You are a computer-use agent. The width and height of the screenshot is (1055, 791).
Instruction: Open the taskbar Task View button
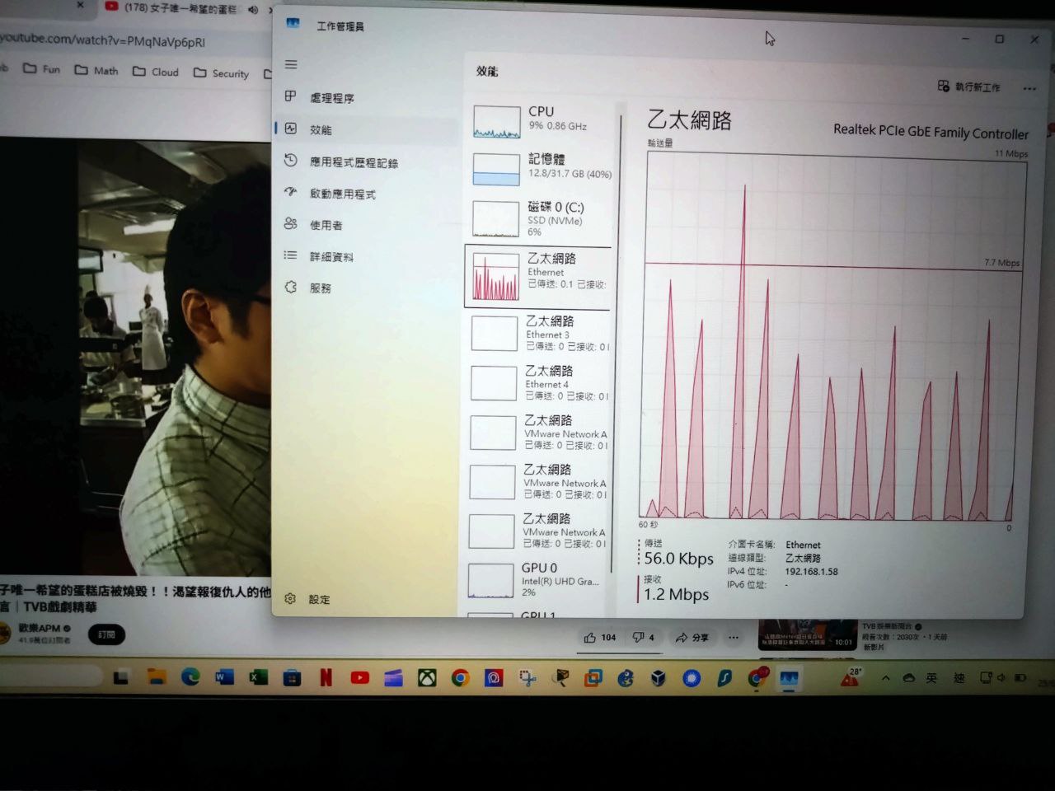coord(121,676)
